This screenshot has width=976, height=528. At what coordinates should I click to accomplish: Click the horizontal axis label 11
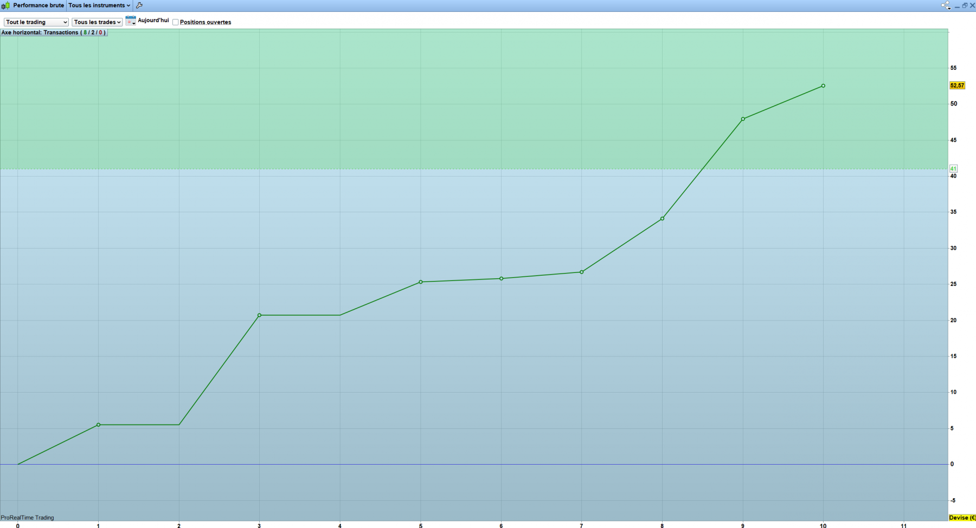904,526
